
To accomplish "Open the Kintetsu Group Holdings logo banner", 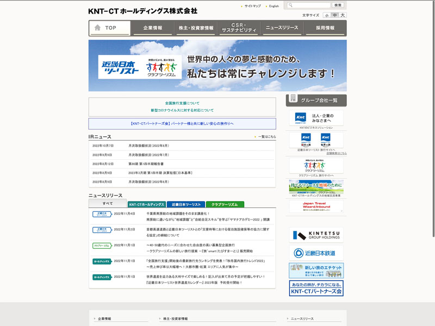I will (x=316, y=235).
